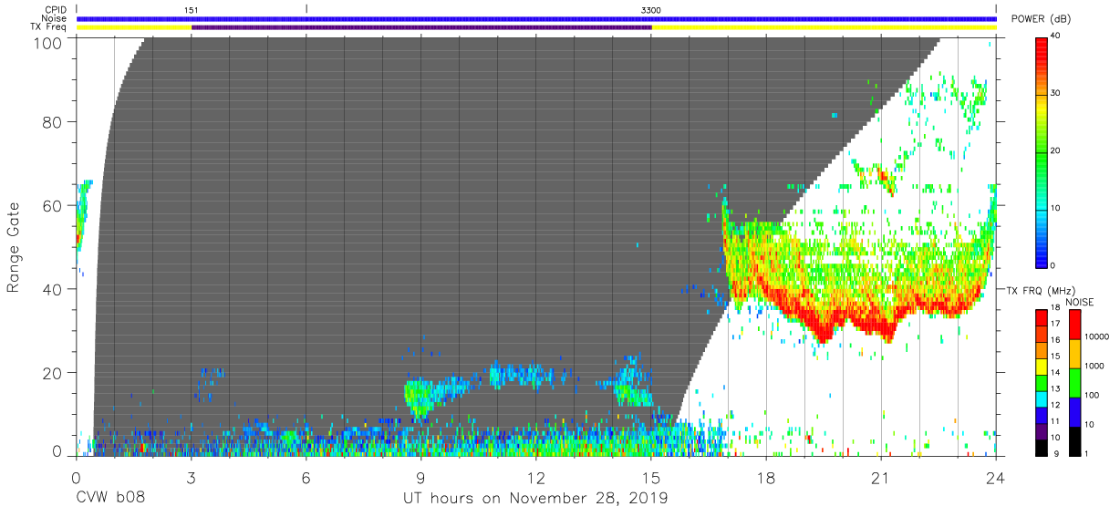This screenshot has width=1120, height=517.
Task: Click the '9' UT hour tick label
Action: click(x=420, y=479)
